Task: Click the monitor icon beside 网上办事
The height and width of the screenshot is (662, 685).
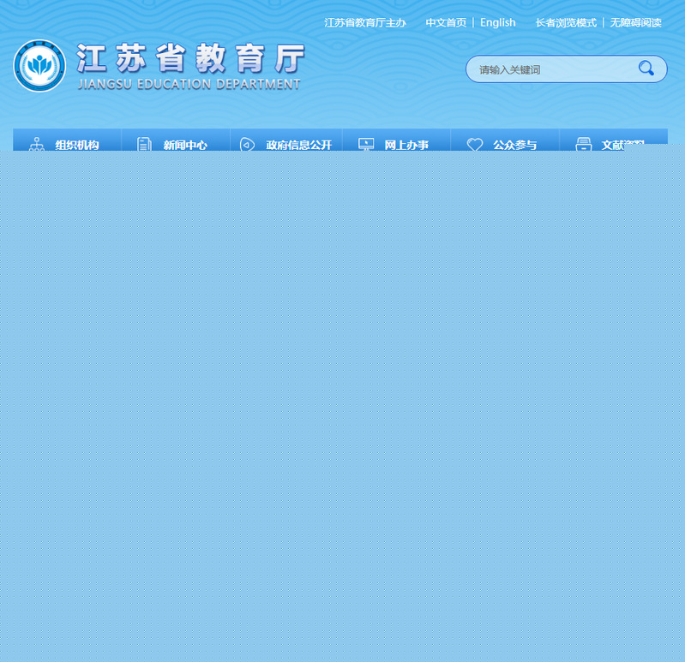Action: point(366,145)
